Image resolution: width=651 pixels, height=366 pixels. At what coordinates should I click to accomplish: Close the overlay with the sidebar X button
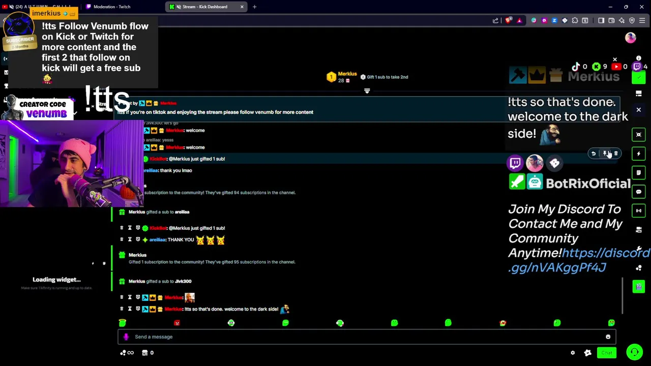click(x=639, y=110)
